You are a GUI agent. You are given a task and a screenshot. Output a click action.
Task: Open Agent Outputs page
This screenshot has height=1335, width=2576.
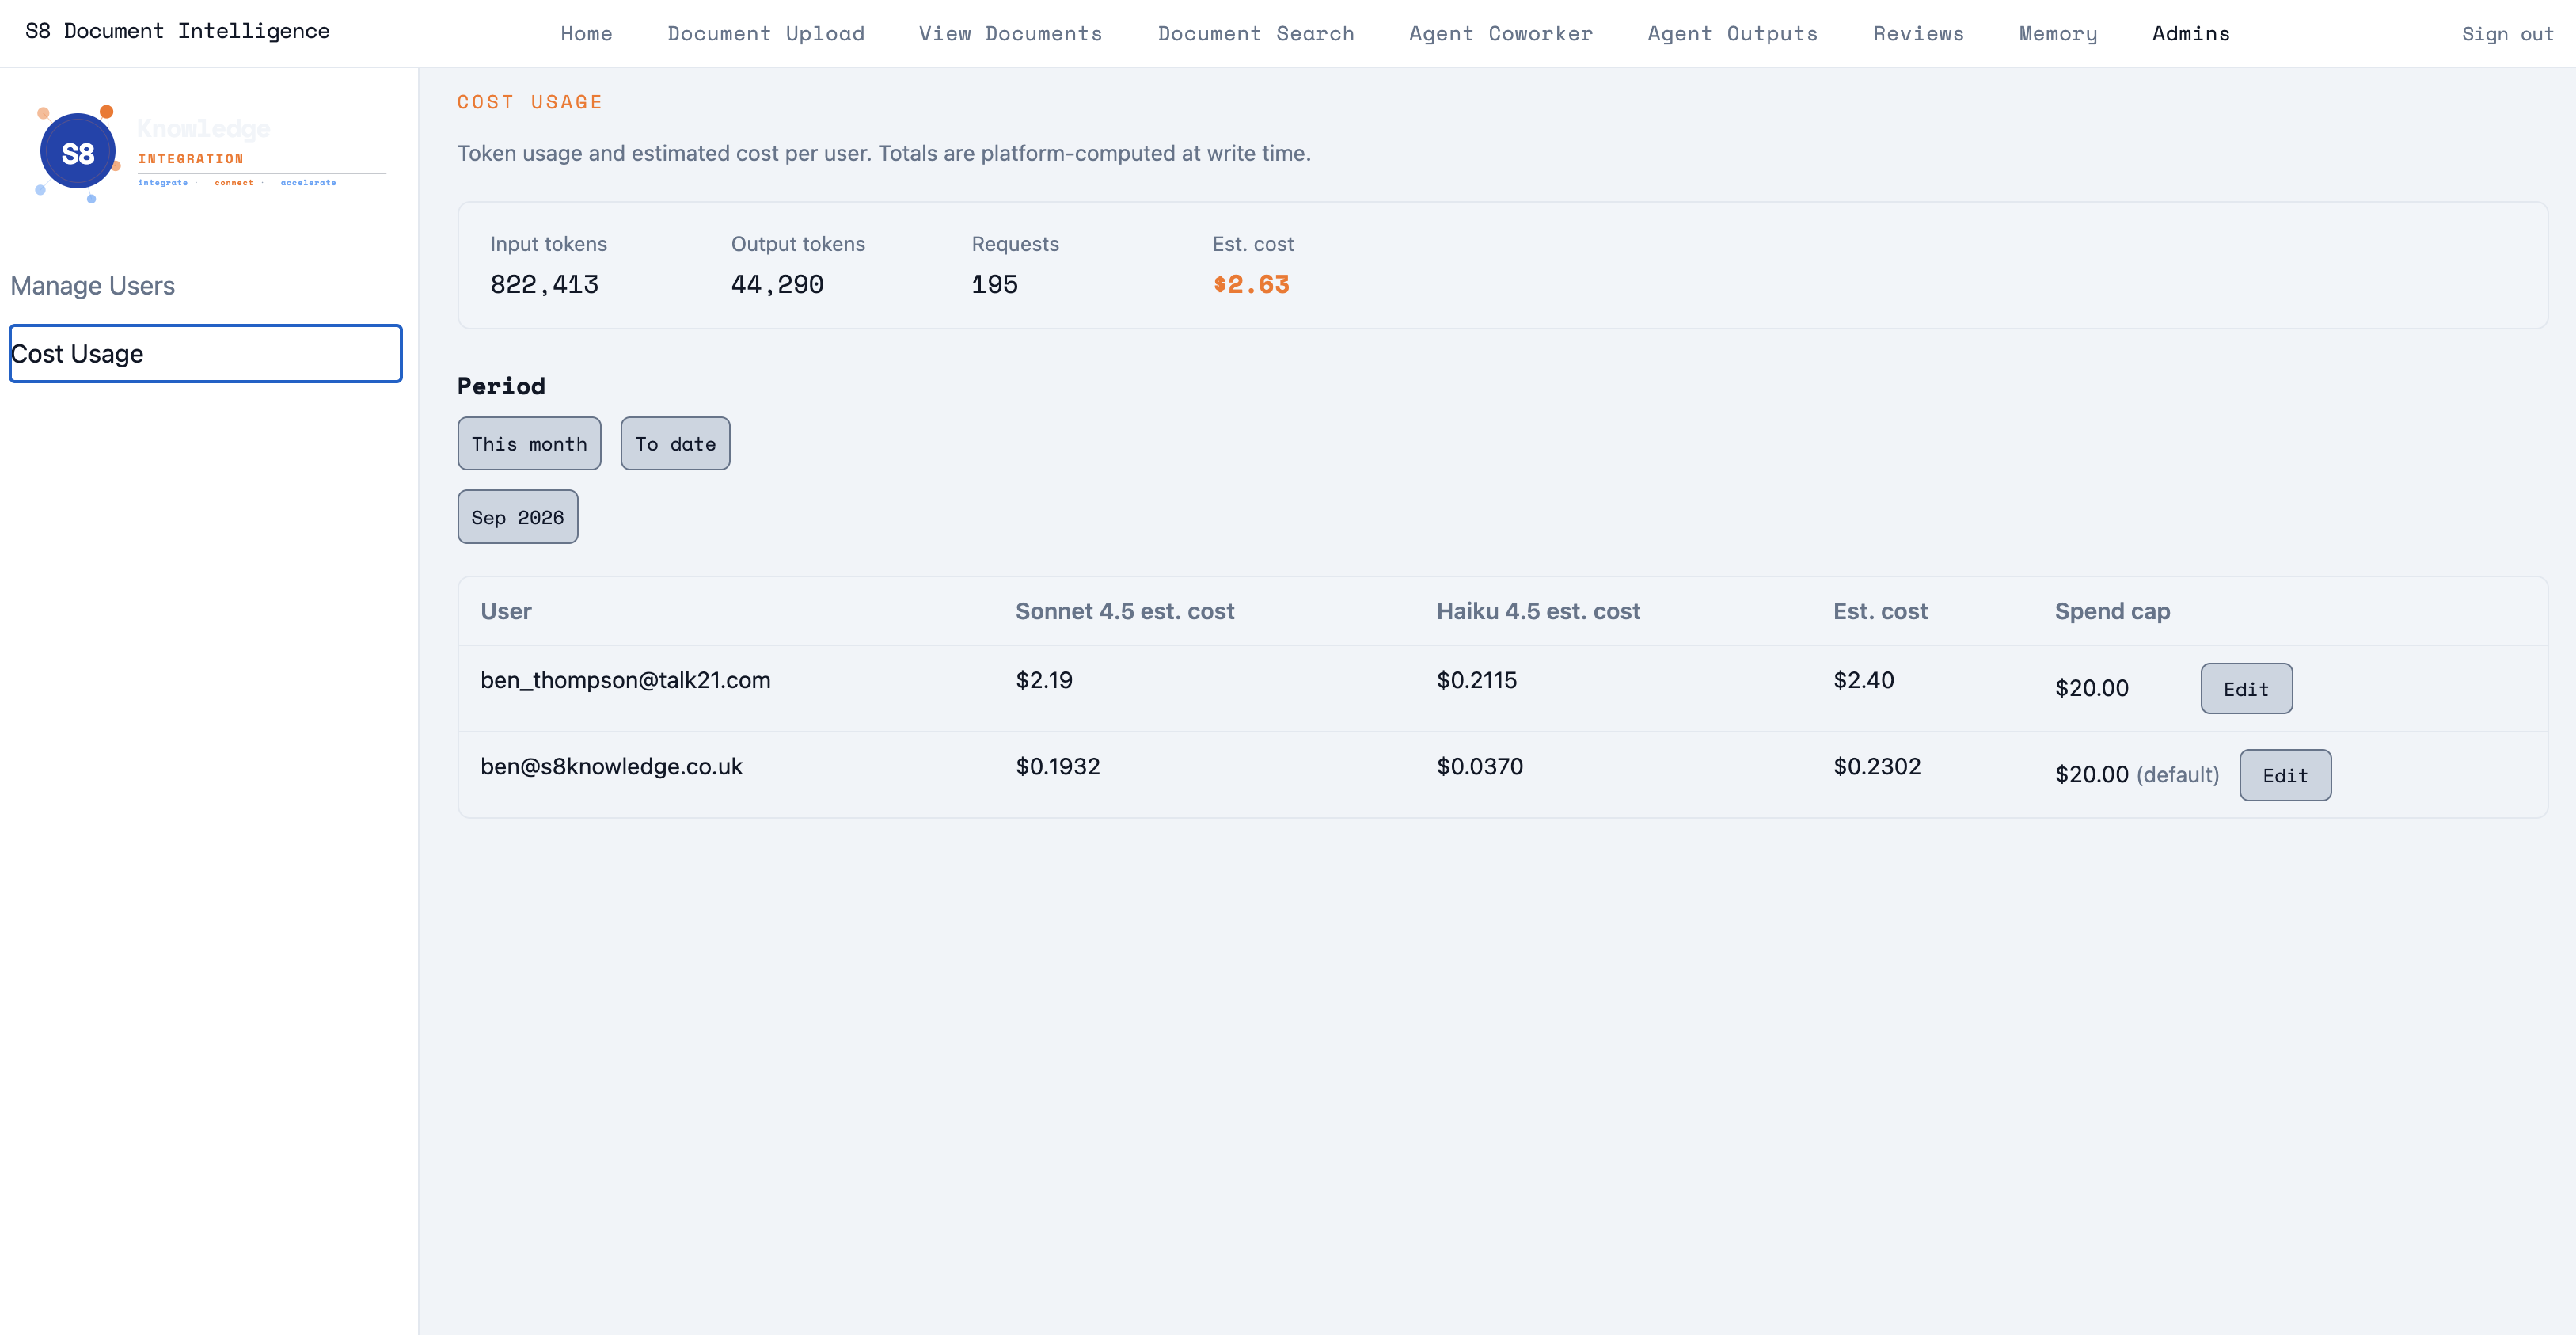click(1732, 34)
